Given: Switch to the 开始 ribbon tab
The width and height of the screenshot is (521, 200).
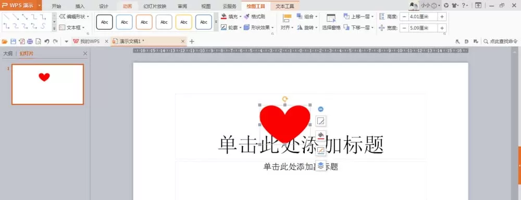Looking at the screenshot, I should (x=56, y=6).
